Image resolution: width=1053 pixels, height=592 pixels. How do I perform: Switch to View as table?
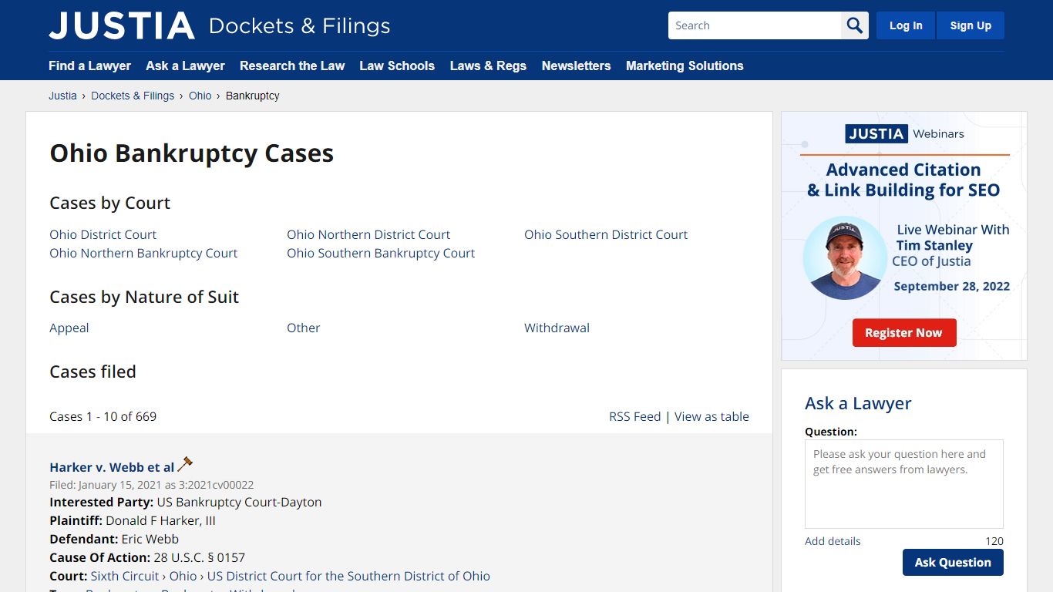coord(712,416)
